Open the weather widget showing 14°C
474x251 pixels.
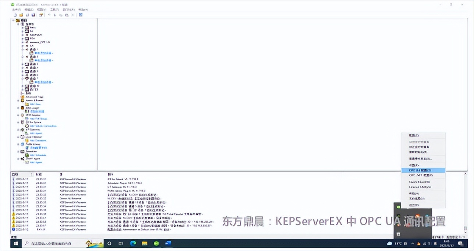397,244
